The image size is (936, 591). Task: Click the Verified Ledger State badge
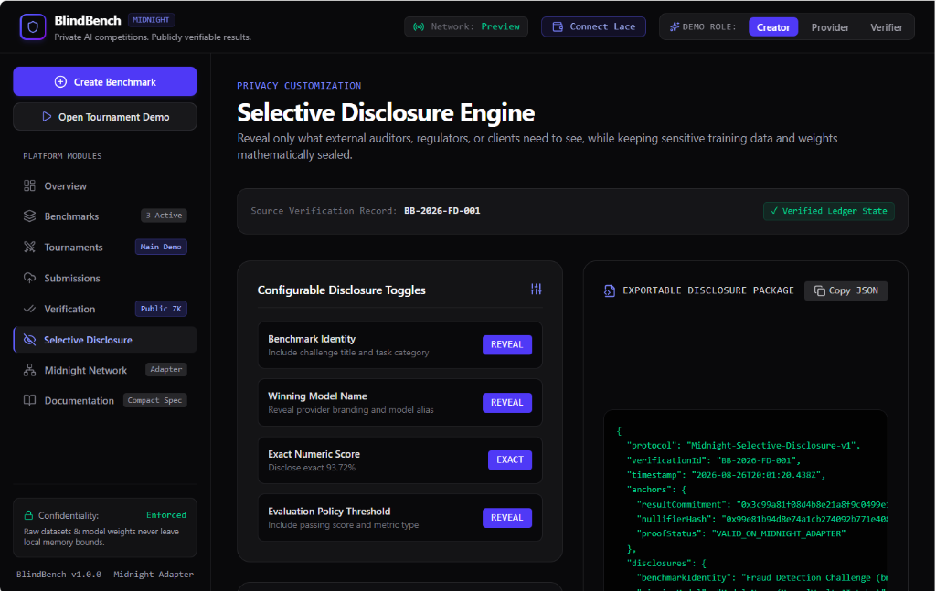point(828,211)
